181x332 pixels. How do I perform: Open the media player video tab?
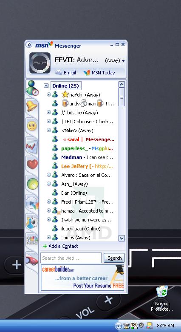(x=32, y=203)
